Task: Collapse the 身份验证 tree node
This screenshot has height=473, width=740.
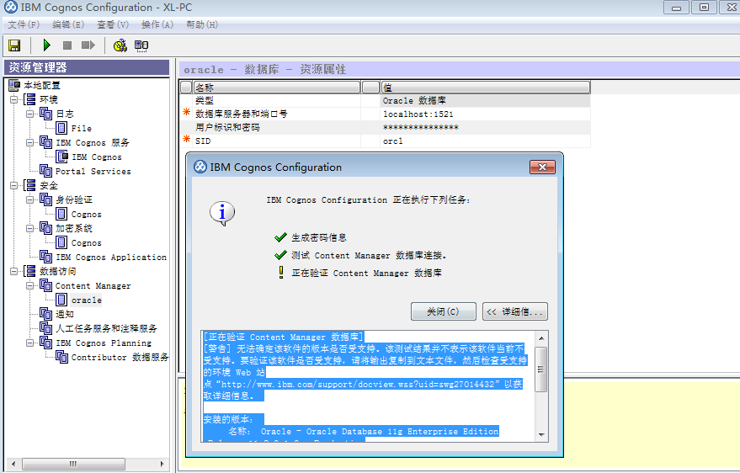Action: tap(29, 199)
